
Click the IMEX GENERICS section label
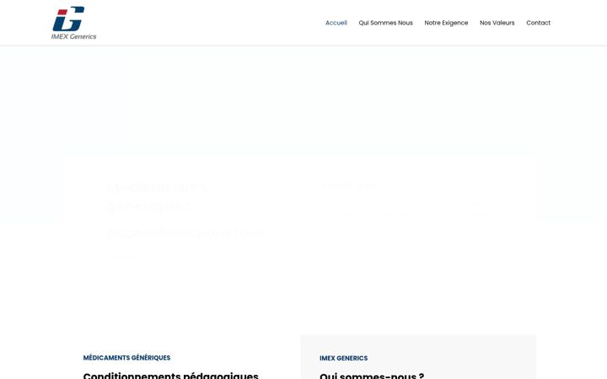pos(343,358)
